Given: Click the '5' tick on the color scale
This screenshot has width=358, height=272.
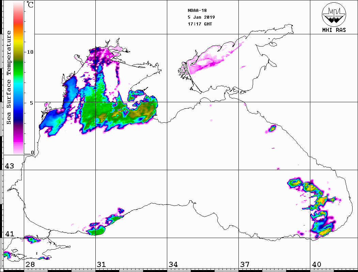Looking at the screenshot, I should pos(32,103).
